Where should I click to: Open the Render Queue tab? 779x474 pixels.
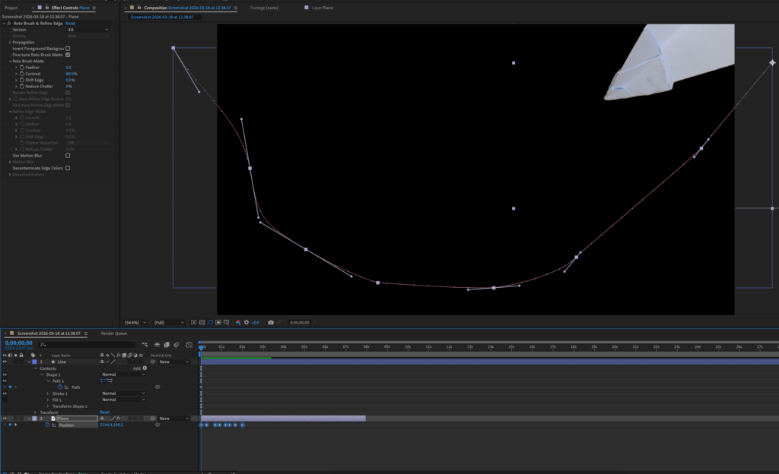(114, 333)
